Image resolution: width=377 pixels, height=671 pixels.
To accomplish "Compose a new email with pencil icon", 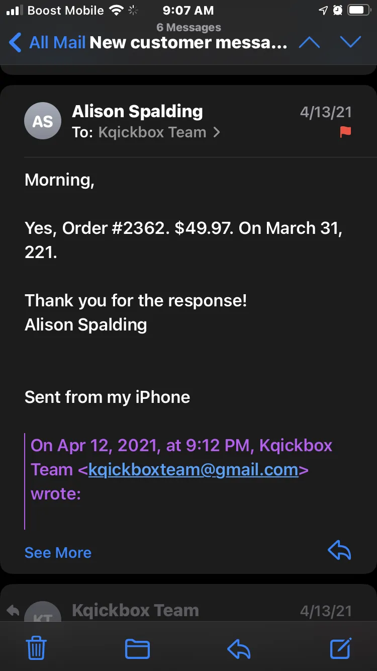I will (340, 648).
